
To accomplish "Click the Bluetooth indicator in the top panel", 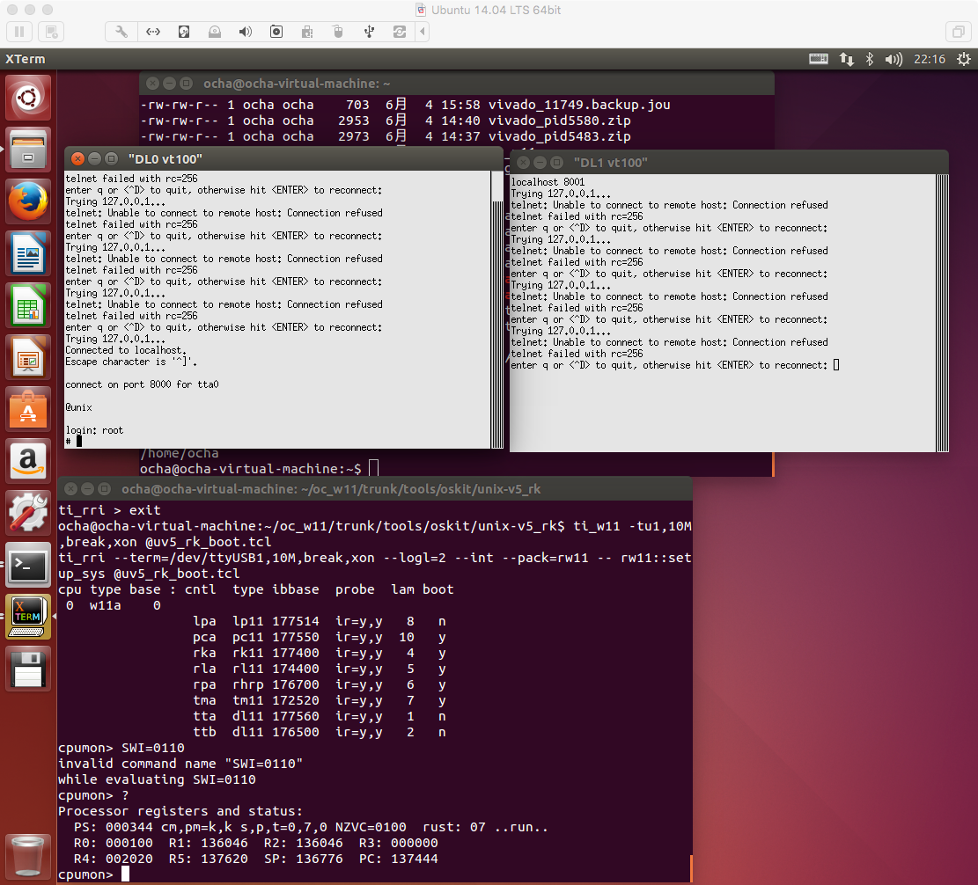I will point(869,59).
